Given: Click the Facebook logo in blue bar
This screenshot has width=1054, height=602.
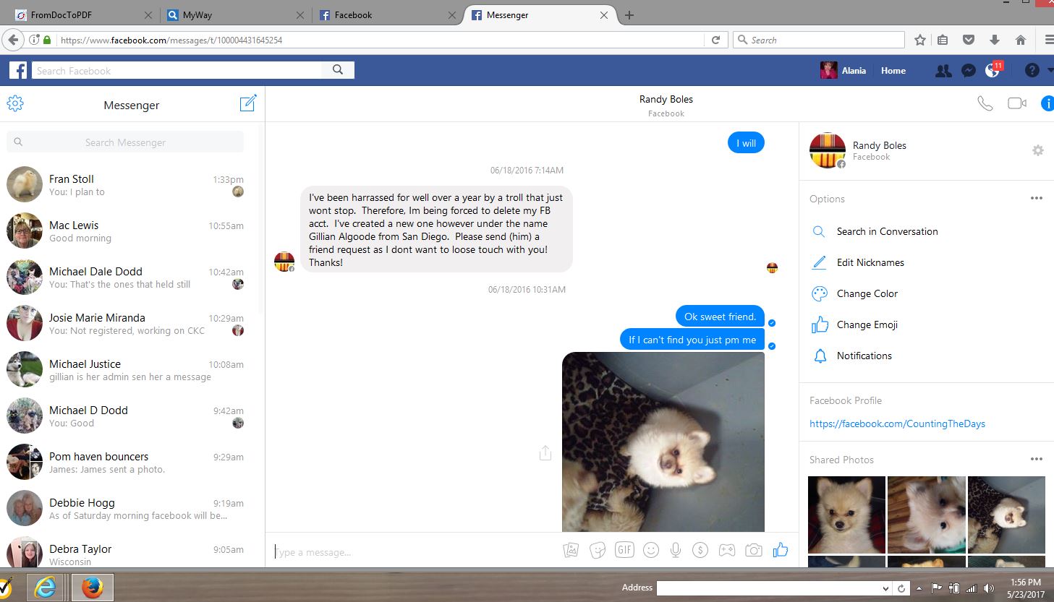Looking at the screenshot, I should (x=18, y=70).
